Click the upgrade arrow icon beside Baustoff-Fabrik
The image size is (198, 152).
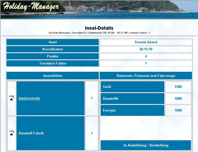coord(12,133)
